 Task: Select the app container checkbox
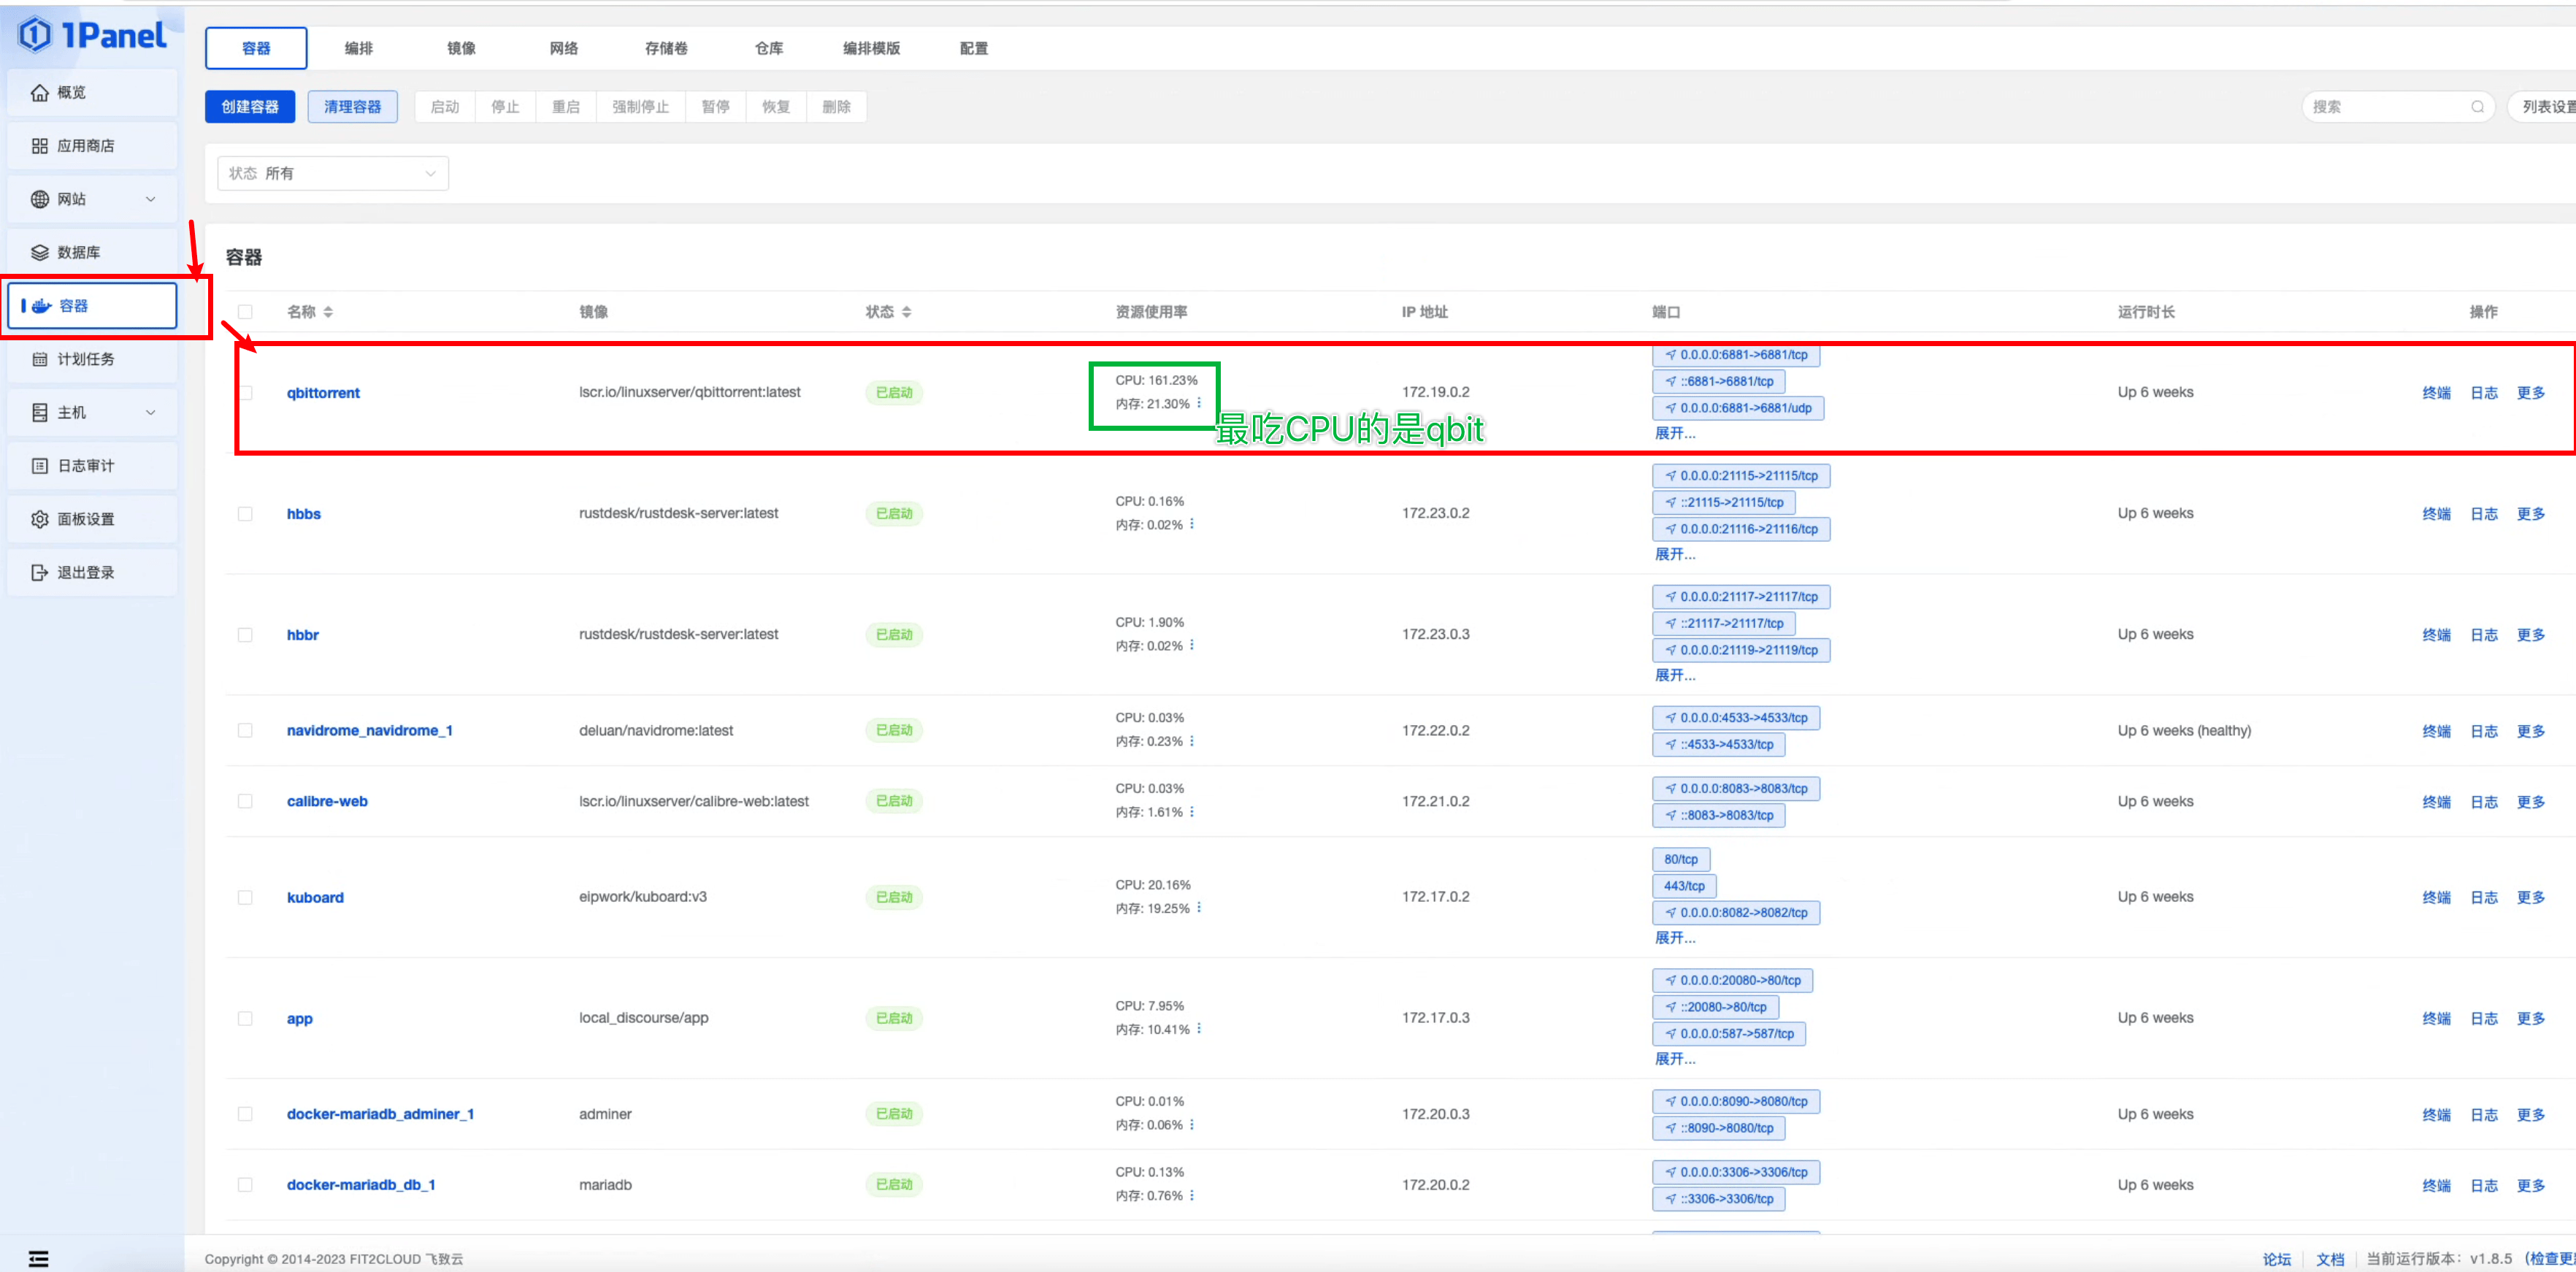tap(245, 1019)
